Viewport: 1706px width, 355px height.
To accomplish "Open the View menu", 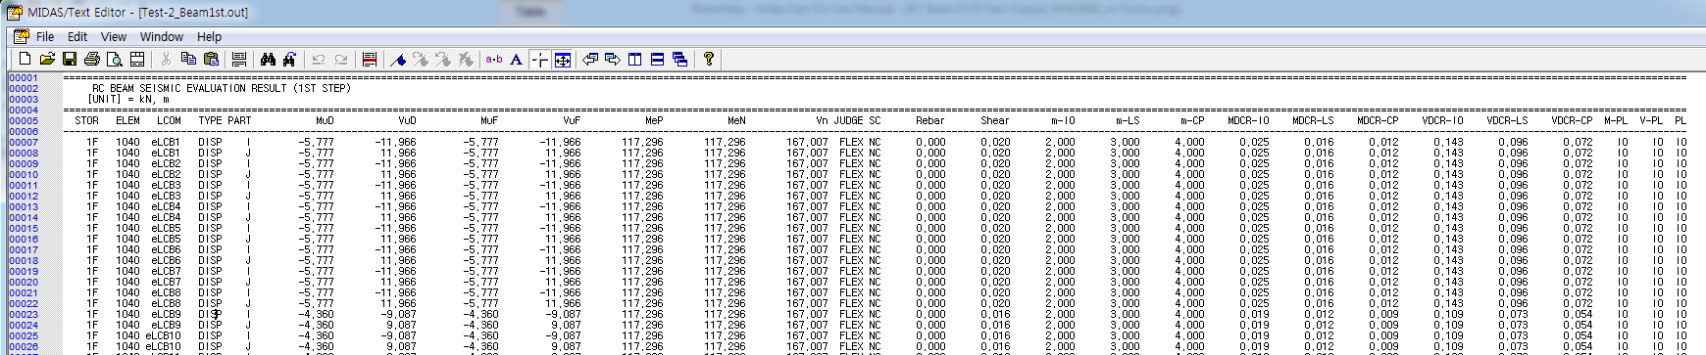I will pyautogui.click(x=114, y=36).
